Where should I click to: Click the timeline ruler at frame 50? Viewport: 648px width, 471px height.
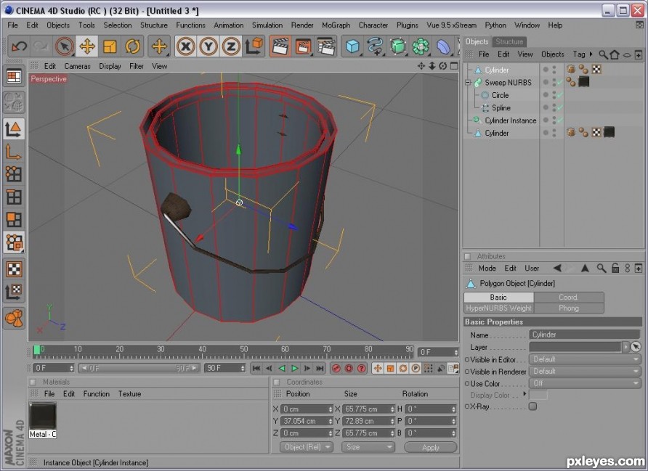tap(244, 351)
